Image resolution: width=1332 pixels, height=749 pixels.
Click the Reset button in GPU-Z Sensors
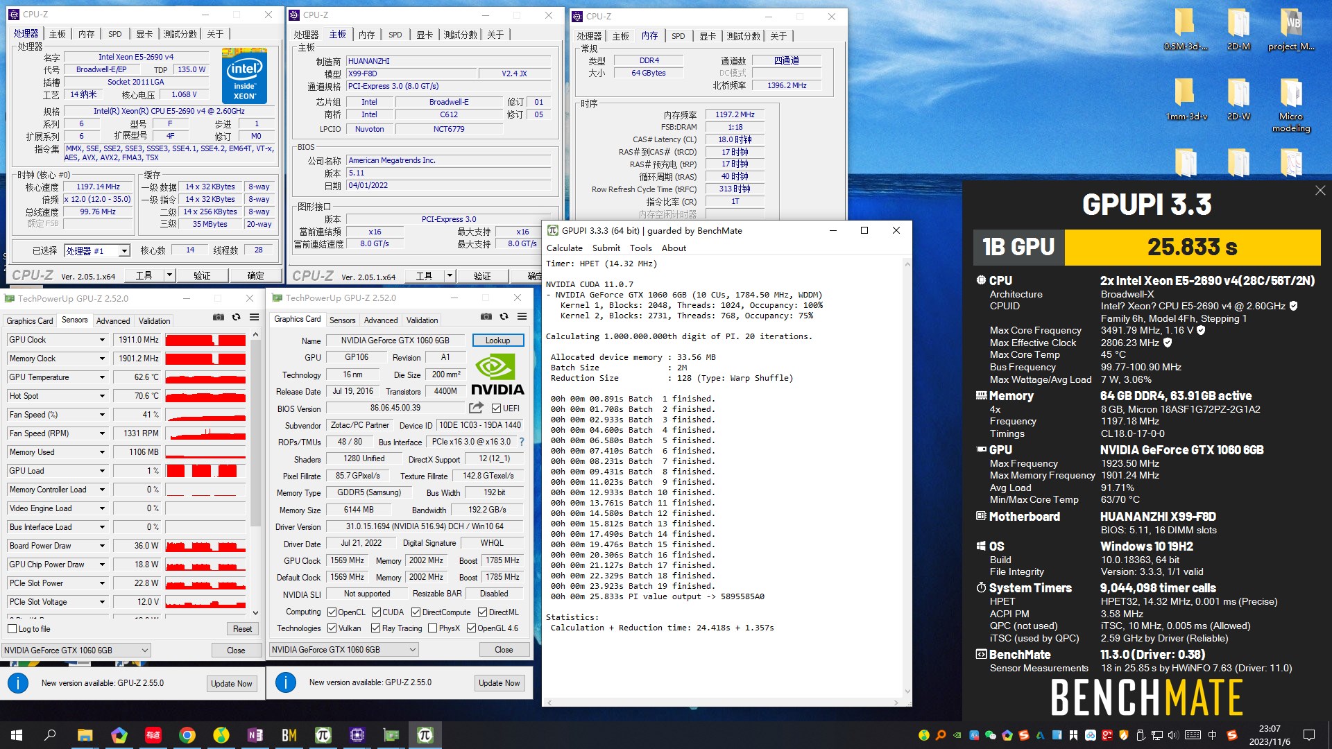coord(242,629)
